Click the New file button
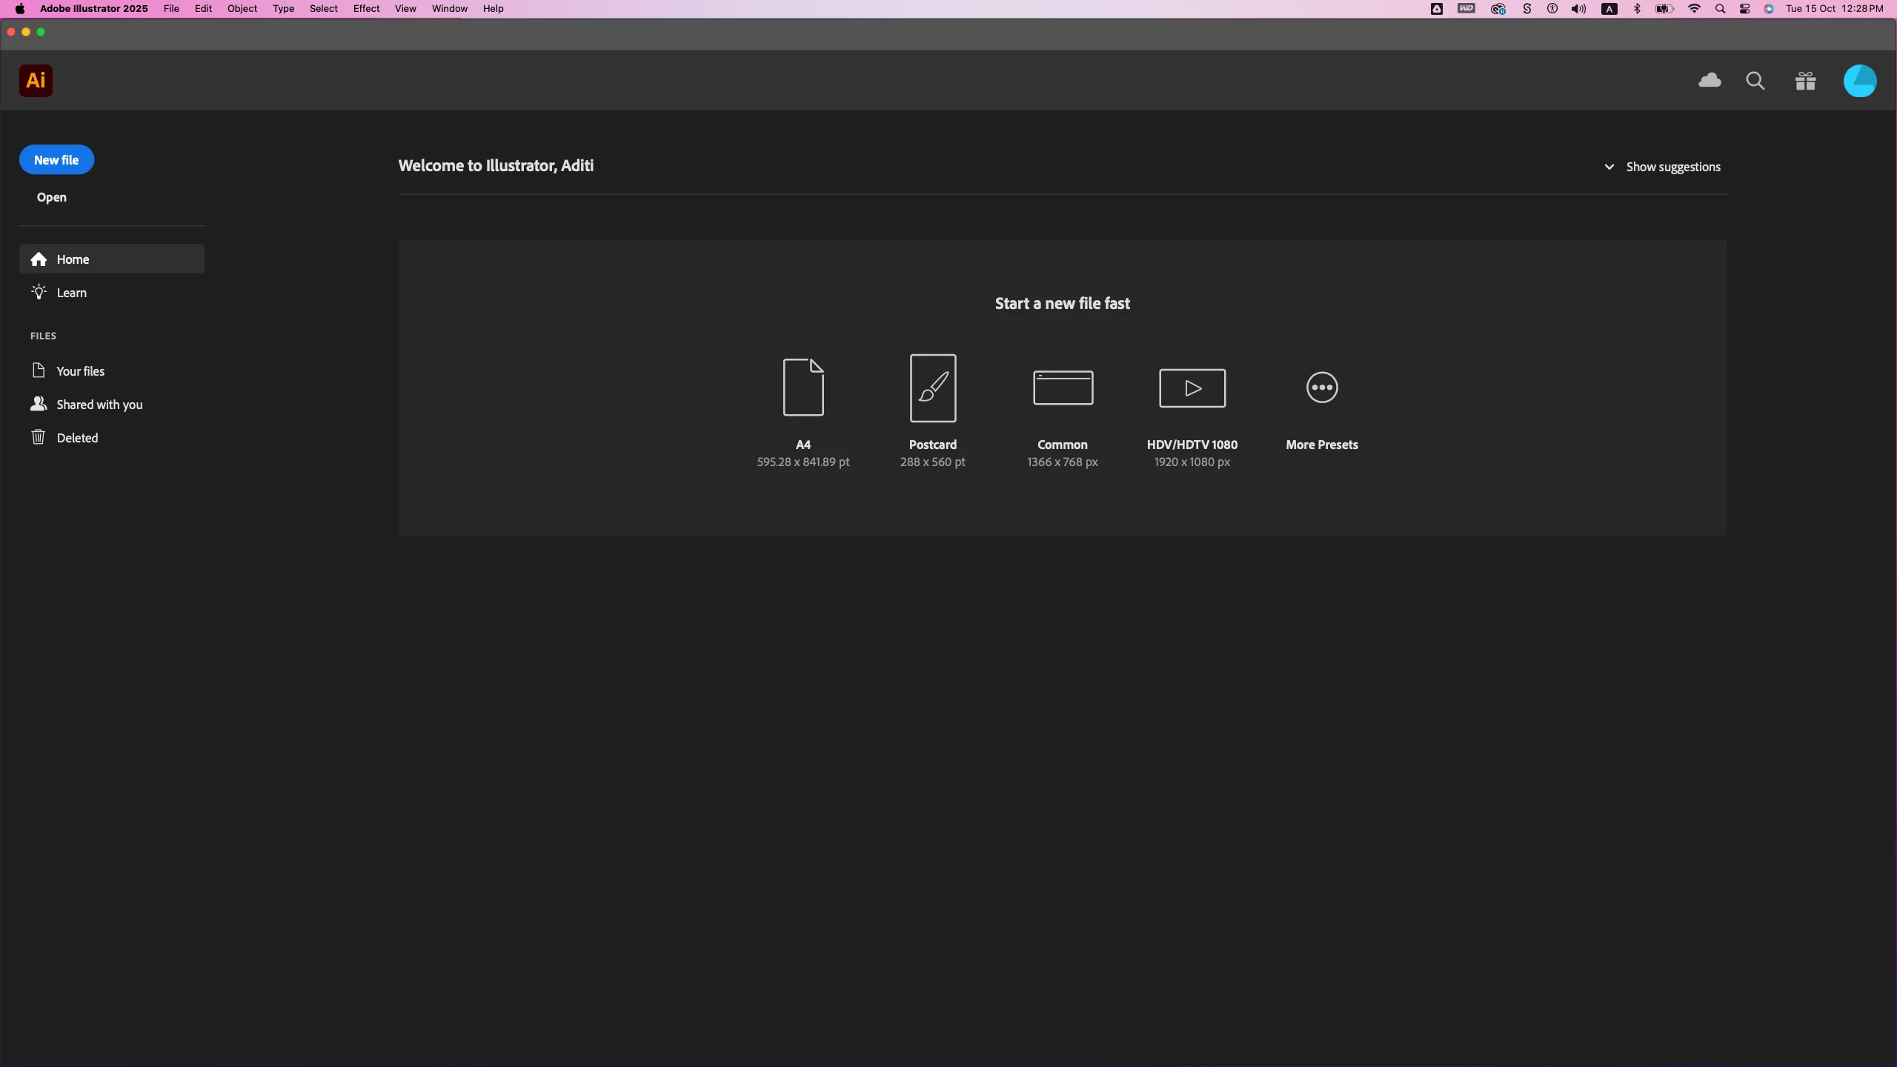Screen dimensions: 1897x1067 click(x=56, y=160)
